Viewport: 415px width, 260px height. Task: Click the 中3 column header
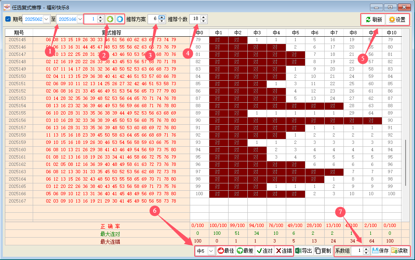click(257, 33)
